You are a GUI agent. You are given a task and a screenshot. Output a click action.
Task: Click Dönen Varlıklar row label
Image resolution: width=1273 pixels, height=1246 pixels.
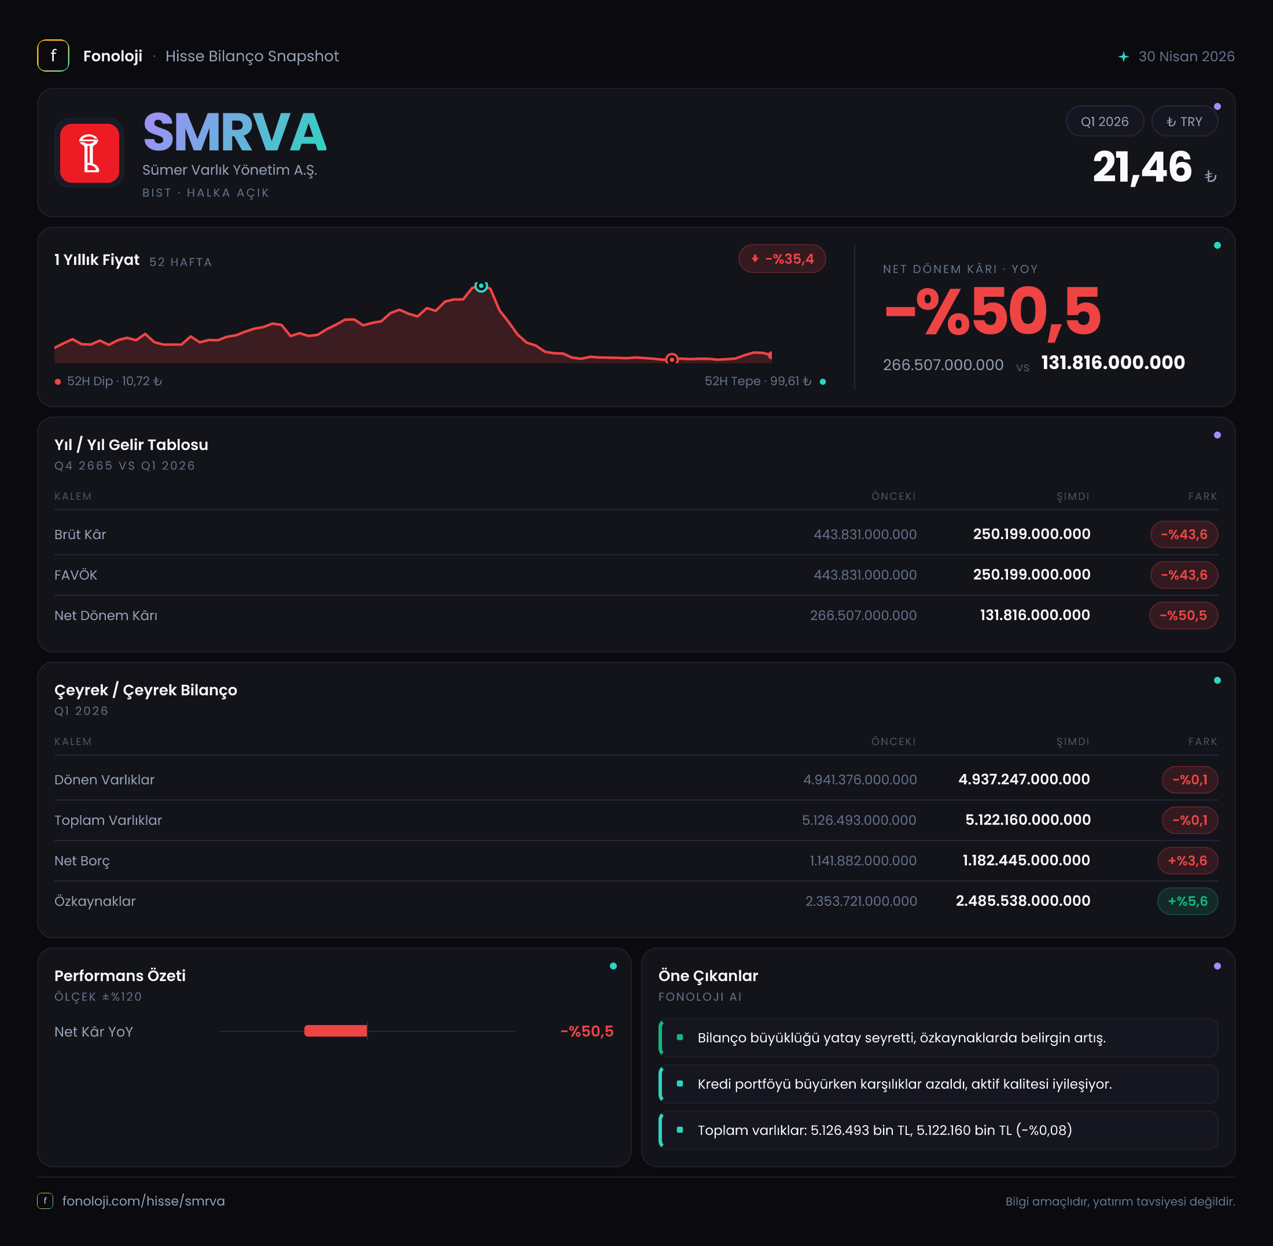[105, 780]
